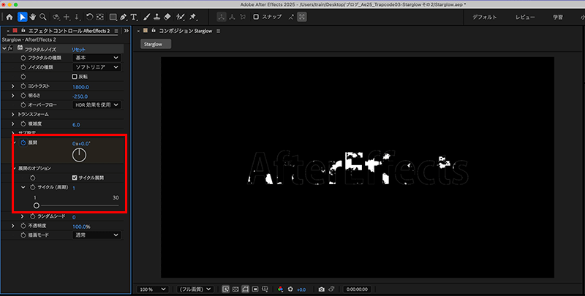The image size is (585, 296).
Task: Click the Starglow composition breadcrumb button
Action: pyautogui.click(x=156, y=44)
